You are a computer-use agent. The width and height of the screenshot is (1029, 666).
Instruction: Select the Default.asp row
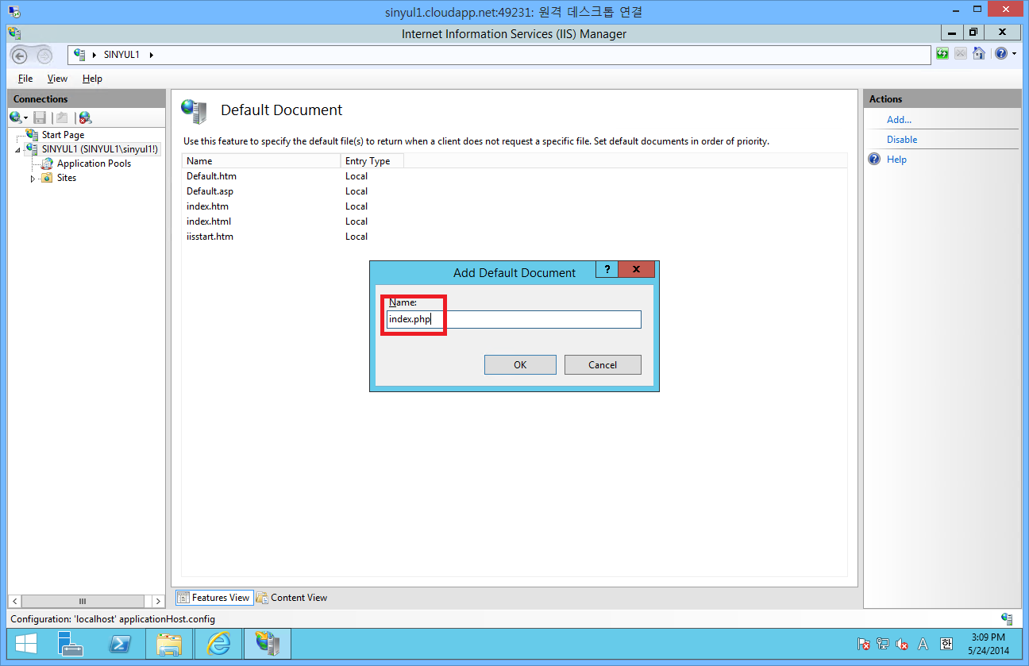coord(514,191)
